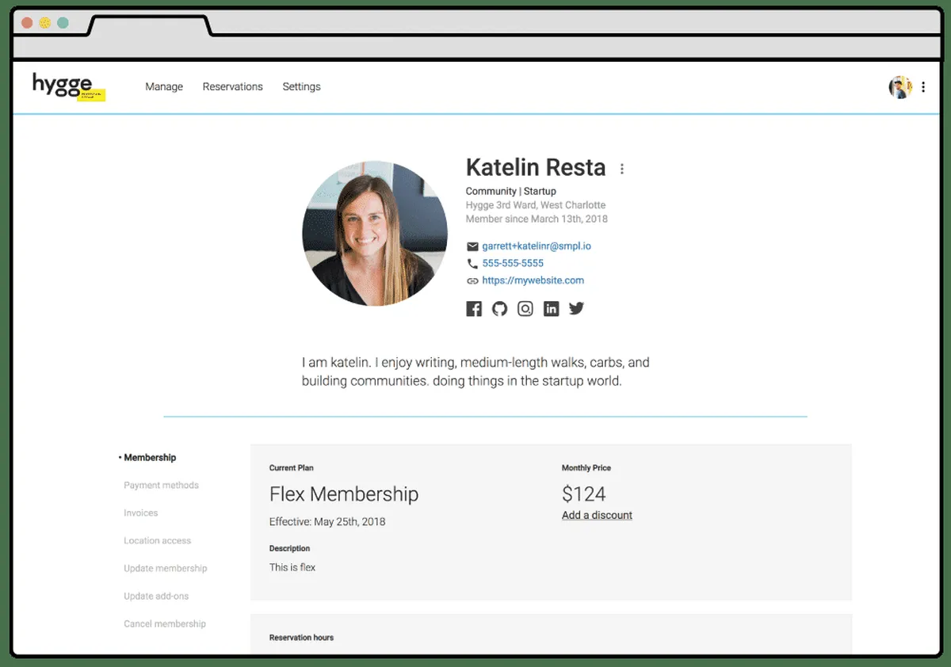The width and height of the screenshot is (951, 667).
Task: Click the Hygge 3rd Ward, West Charlotte text
Action: pyautogui.click(x=536, y=205)
